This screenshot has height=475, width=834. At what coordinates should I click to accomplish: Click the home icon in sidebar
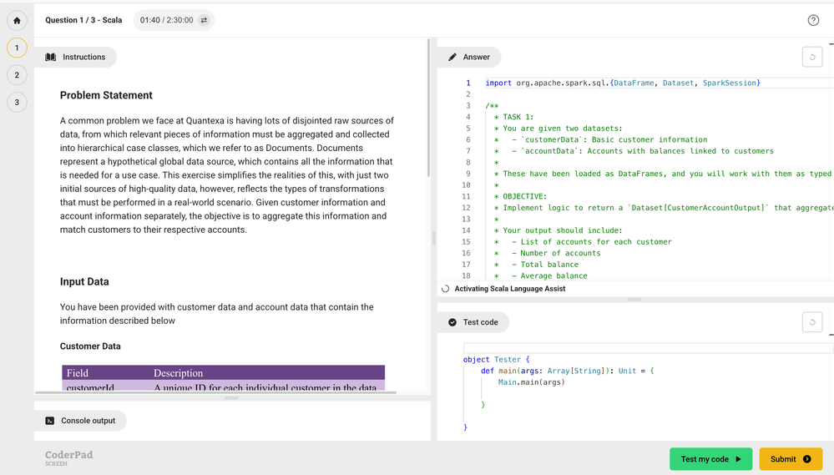pyautogui.click(x=17, y=20)
